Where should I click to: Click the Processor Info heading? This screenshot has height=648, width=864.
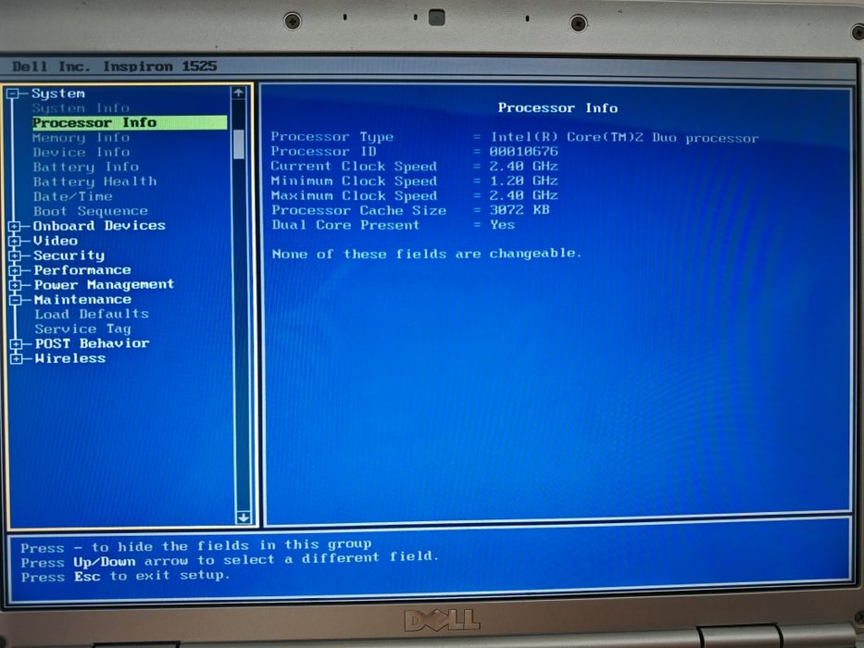(557, 108)
